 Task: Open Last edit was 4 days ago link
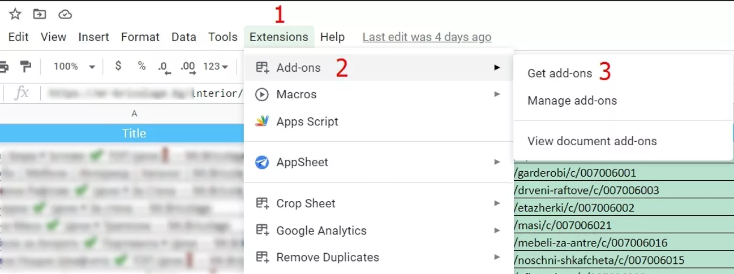click(427, 37)
